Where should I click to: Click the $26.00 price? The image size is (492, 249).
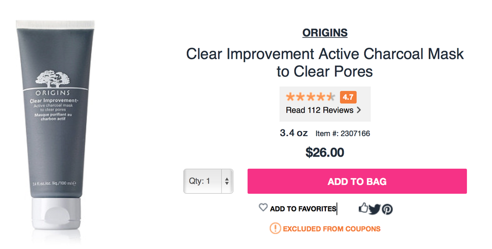coord(325,152)
